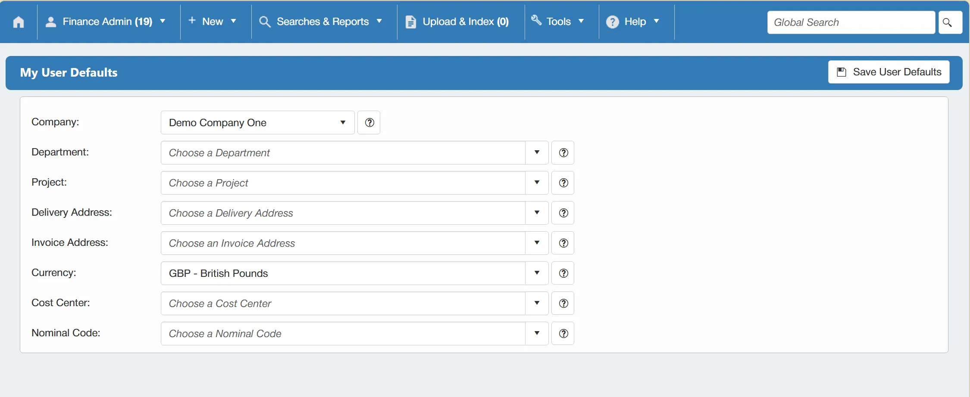This screenshot has height=397, width=970.
Task: Open help icon beside Department field
Action: click(563, 153)
